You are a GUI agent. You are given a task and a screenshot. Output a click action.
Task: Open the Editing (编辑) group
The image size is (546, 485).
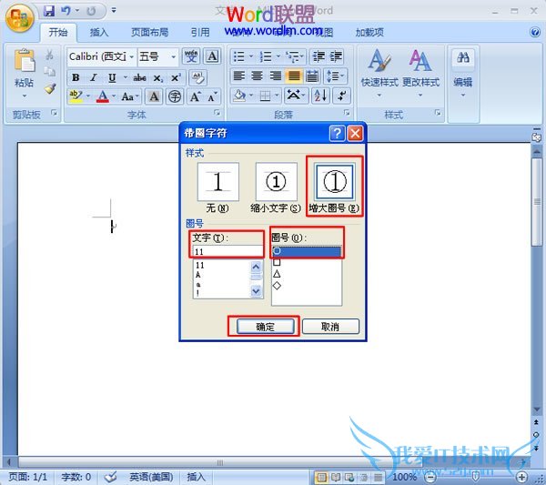pos(463,73)
